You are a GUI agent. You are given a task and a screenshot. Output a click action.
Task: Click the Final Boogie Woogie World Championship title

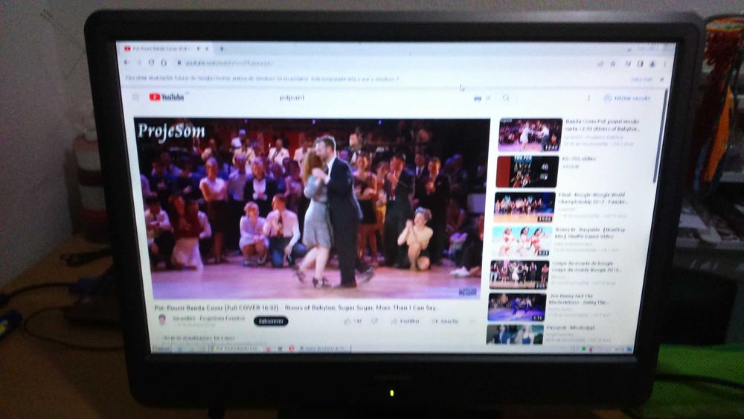(593, 199)
